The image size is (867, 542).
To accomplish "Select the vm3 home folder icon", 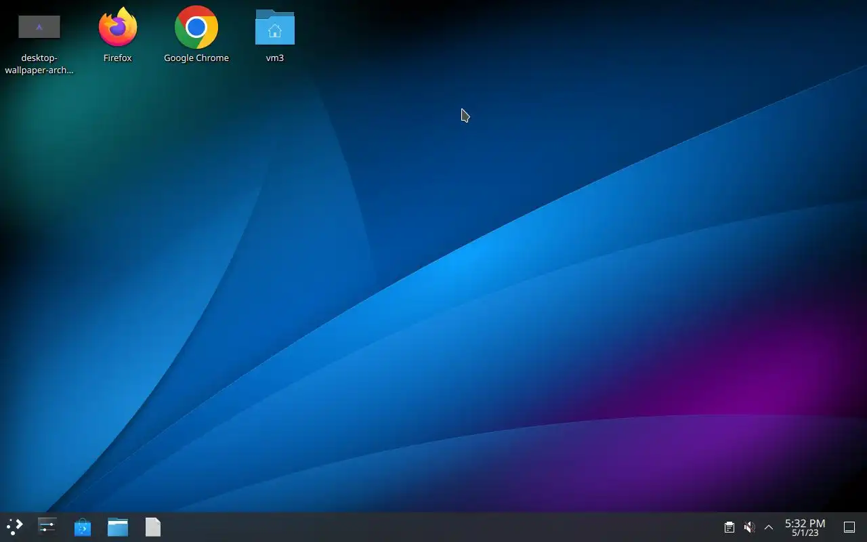I will pyautogui.click(x=275, y=27).
